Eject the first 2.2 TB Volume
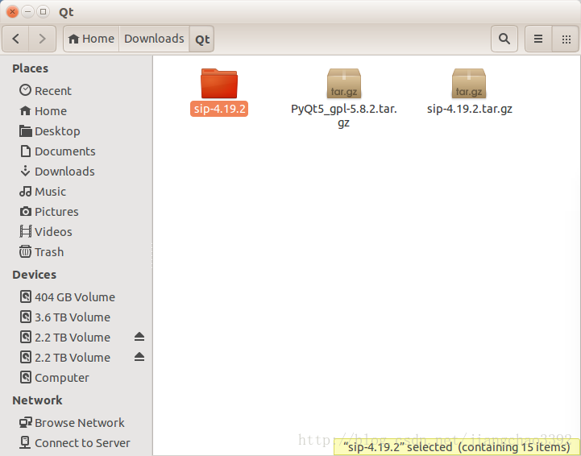The height and width of the screenshot is (456, 581). [139, 337]
